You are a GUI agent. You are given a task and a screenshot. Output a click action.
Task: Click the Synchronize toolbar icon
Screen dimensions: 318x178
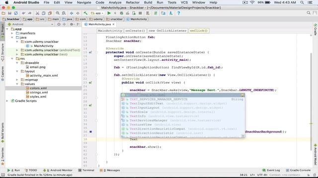click(16, 13)
